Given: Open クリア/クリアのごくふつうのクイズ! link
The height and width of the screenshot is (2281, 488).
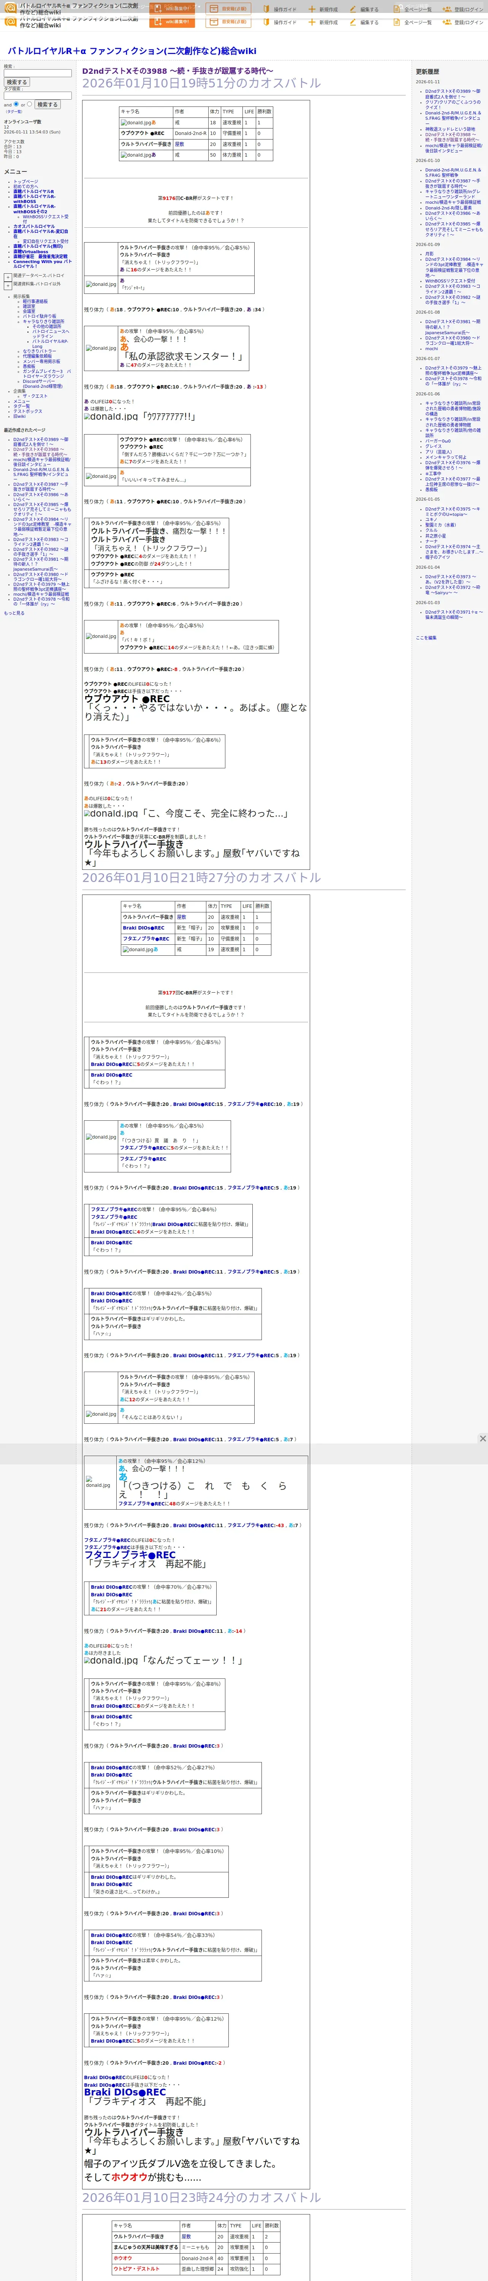Looking at the screenshot, I should coord(453,105).
